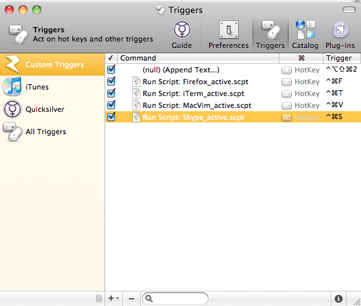The width and height of the screenshot is (361, 306).
Task: Uncheck the MacVim_active.scpt trigger
Action: pos(111,105)
